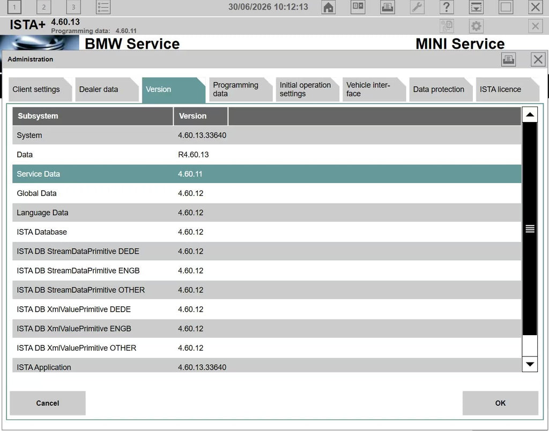Image resolution: width=549 pixels, height=431 pixels.
Task: Select the Service Data row
Action: tap(267, 173)
